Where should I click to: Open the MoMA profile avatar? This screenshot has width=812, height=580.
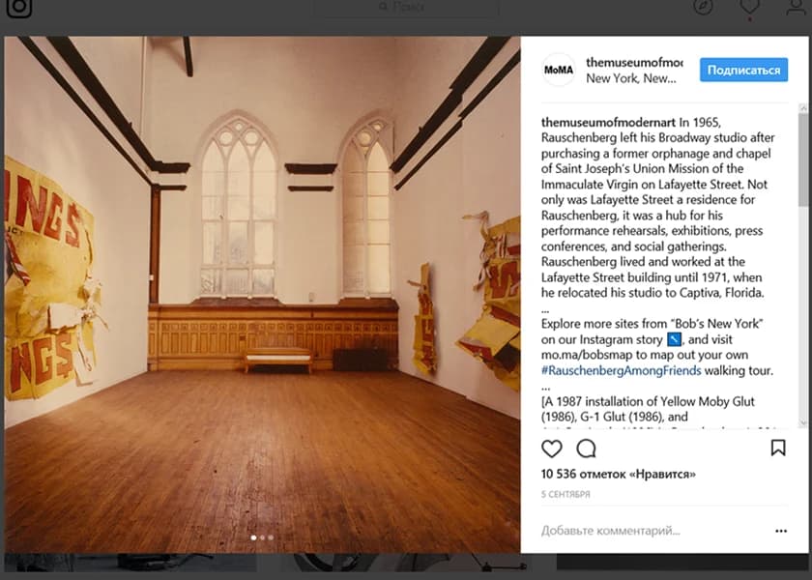[559, 70]
